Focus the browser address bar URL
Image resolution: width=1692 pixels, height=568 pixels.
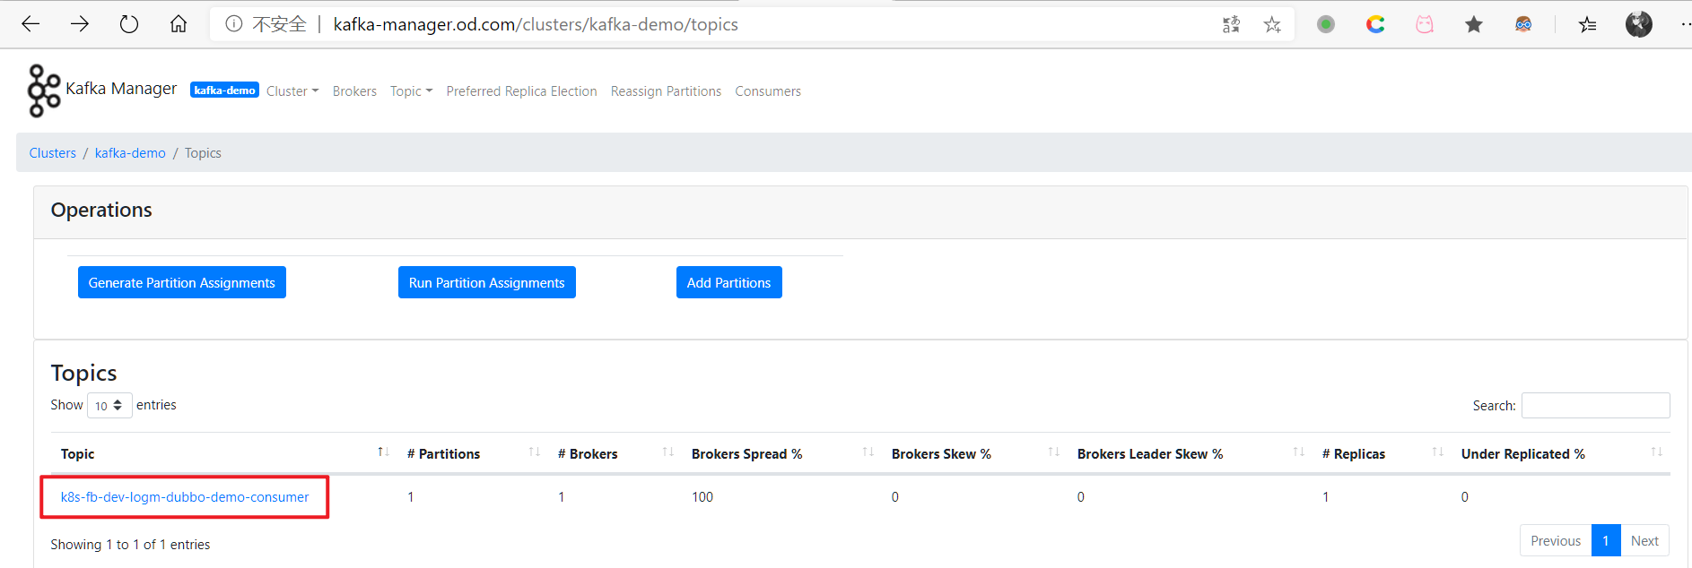point(536,24)
